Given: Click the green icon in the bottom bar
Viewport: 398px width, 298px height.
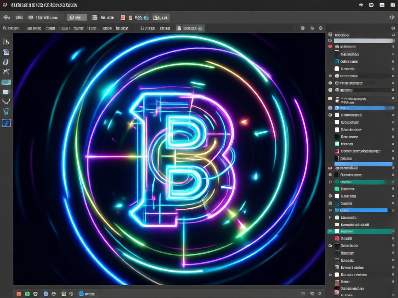Looking at the screenshot, I should [x=27, y=294].
